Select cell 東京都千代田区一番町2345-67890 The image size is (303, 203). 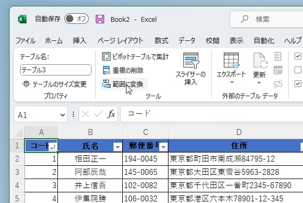[x=235, y=185]
